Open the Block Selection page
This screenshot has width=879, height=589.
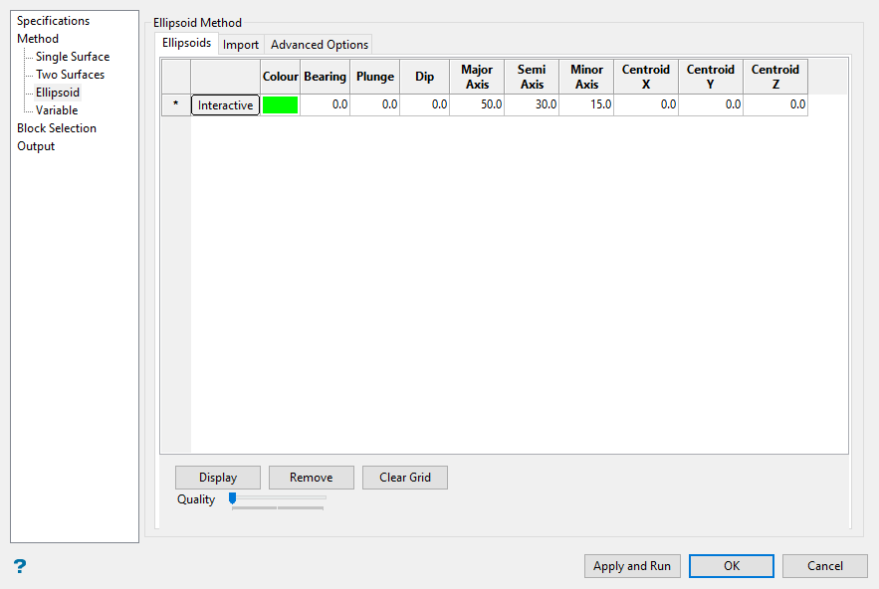point(57,128)
